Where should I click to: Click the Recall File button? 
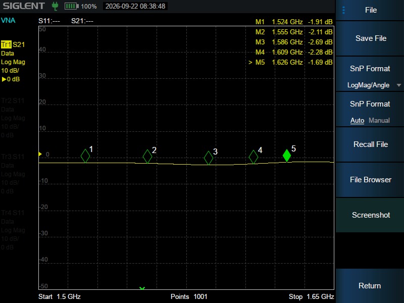(371, 144)
